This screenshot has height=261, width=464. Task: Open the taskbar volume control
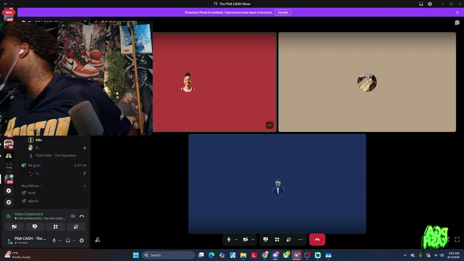[442, 255]
